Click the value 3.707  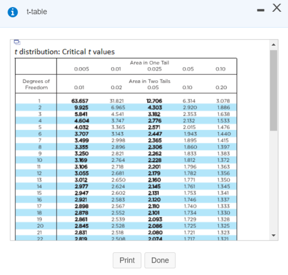(82, 134)
